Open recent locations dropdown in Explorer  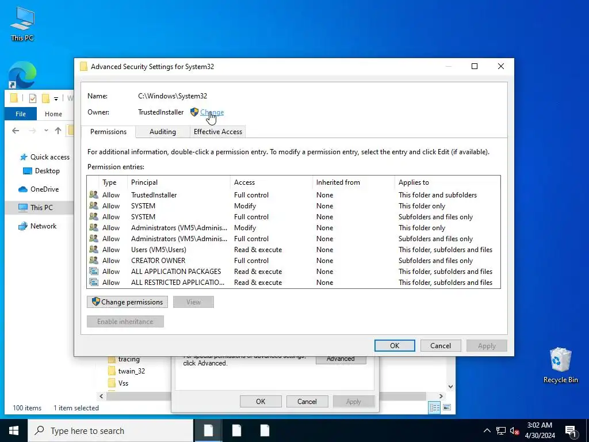pos(46,131)
